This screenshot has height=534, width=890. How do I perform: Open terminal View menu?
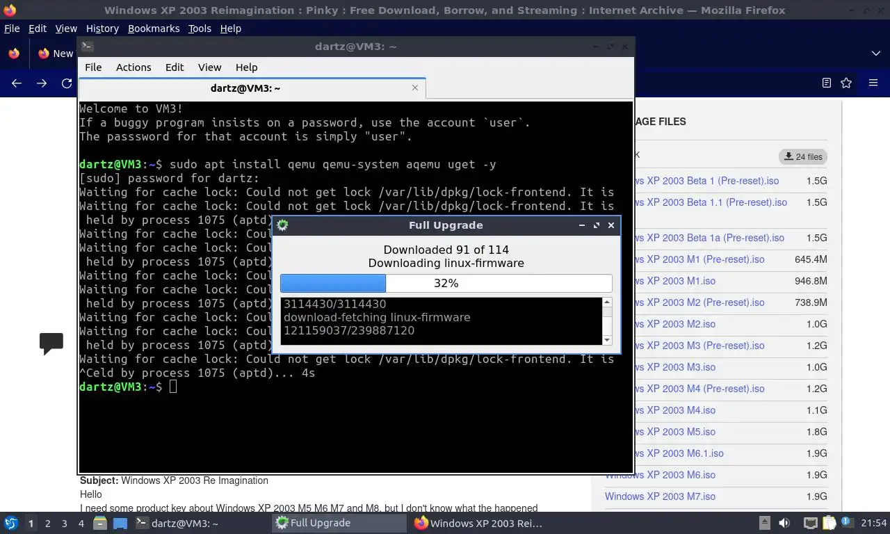coord(209,67)
